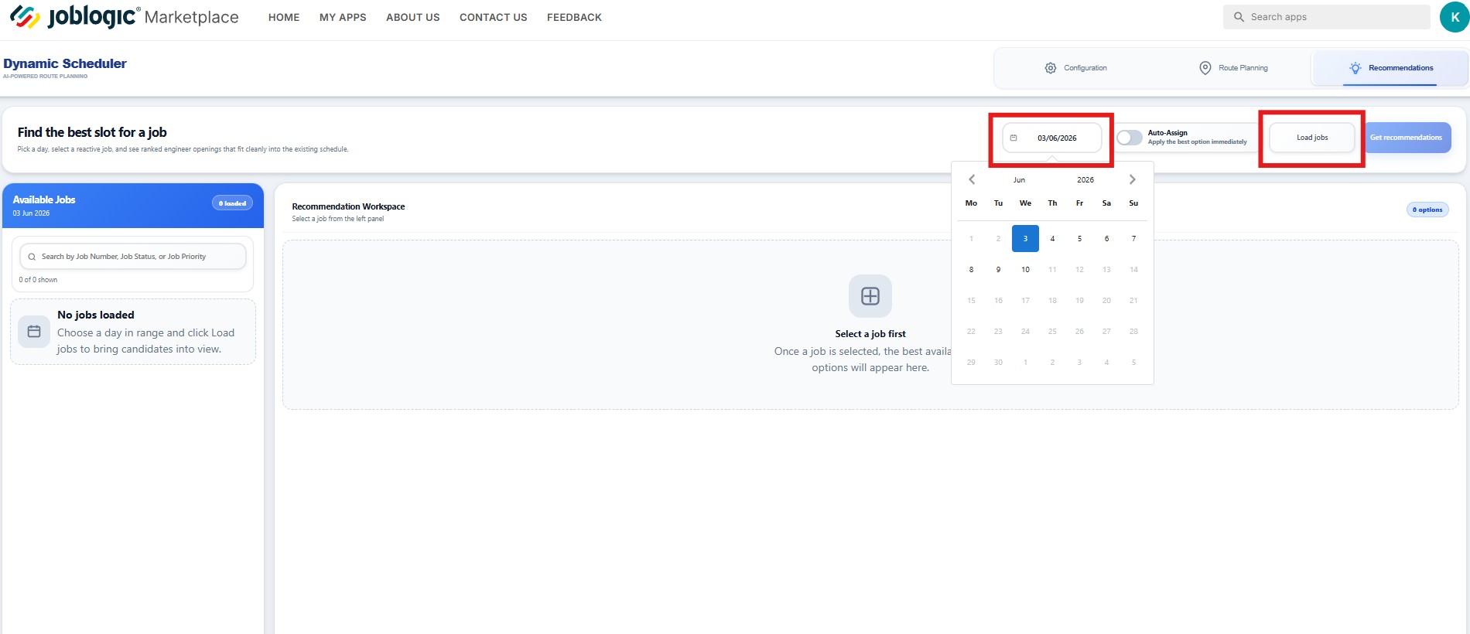Open the user profile avatar K
This screenshot has width=1470, height=634.
(x=1455, y=17)
